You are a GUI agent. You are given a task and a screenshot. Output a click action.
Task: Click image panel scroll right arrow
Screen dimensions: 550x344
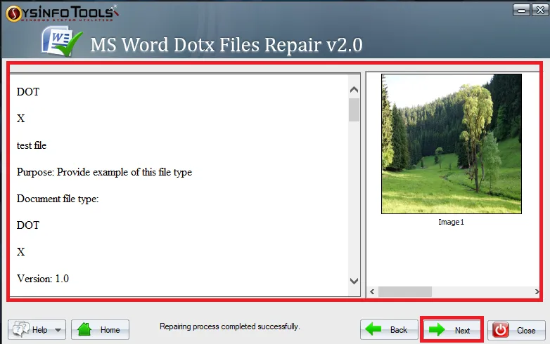pos(537,291)
